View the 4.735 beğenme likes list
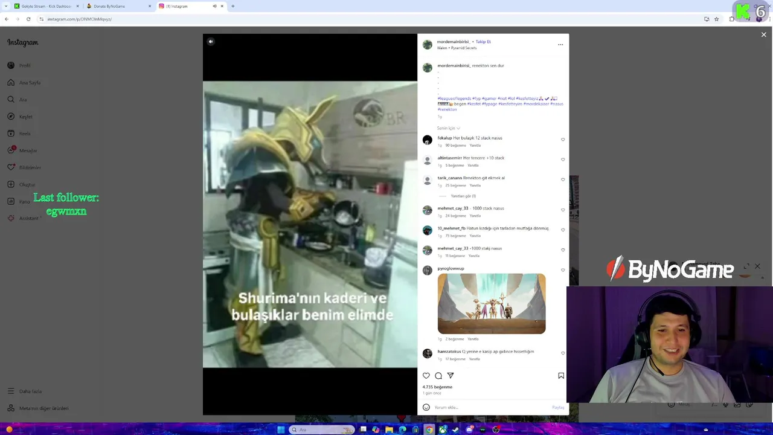The image size is (773, 435). tap(437, 387)
